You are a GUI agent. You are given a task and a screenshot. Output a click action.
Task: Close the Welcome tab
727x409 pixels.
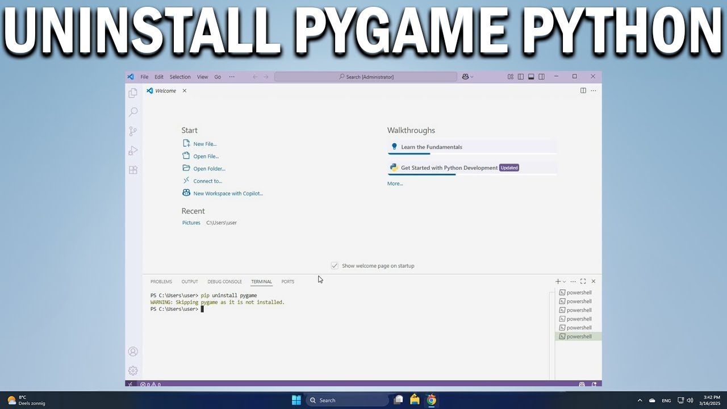pos(184,90)
